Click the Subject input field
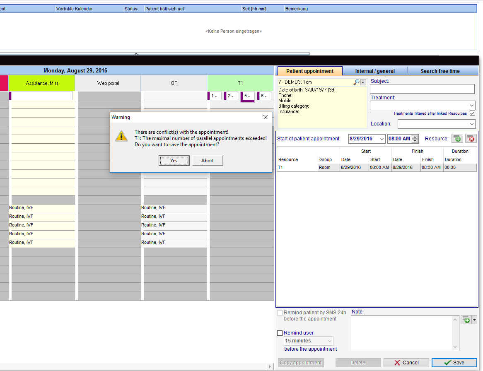Viewport: 483px width, 371px height. click(423, 89)
